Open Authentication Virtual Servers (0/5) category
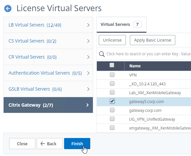Image resolution: width=191 pixels, height=156 pixels. [48, 73]
